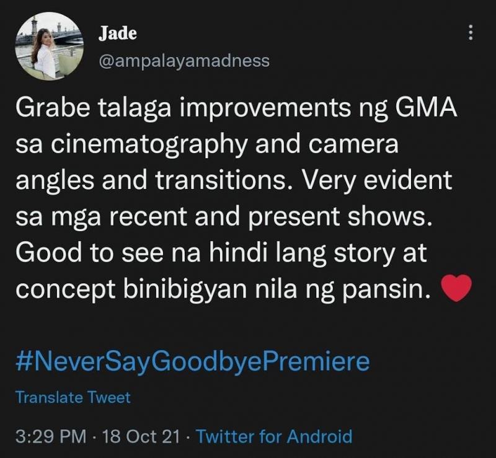Click the 3:29 PM timestamp
Viewport: 496px width, 458px height.
point(51,436)
